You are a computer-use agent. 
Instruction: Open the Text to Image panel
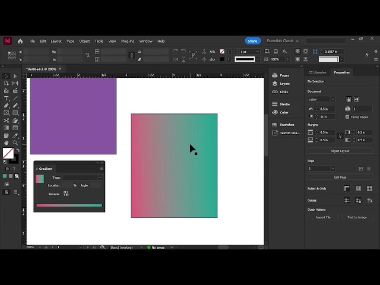[x=286, y=133]
